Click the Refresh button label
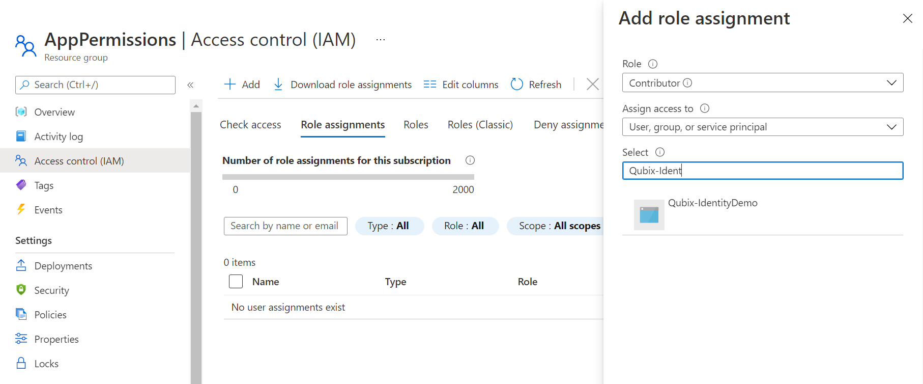 (x=545, y=85)
